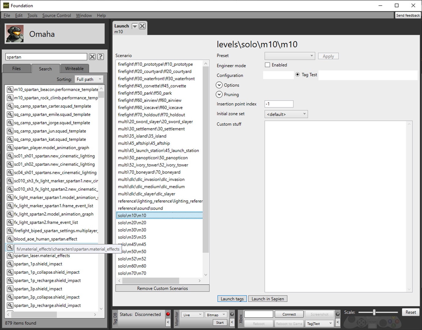Clear the spartan search box with the X icon

point(92,57)
